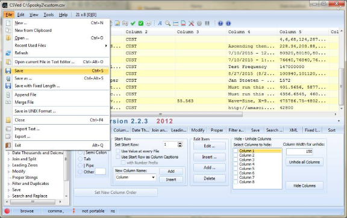Click the grey box toolbar icon after green checkbox

[x=149, y=23]
